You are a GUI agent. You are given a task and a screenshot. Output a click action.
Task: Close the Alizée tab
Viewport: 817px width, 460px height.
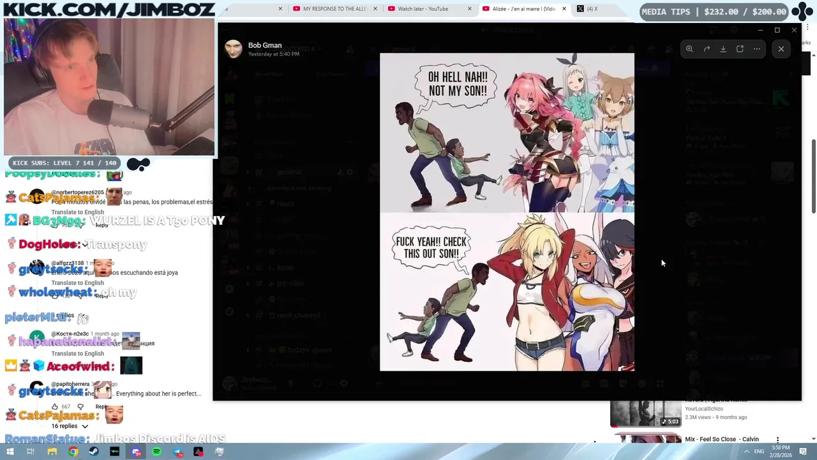coord(564,9)
